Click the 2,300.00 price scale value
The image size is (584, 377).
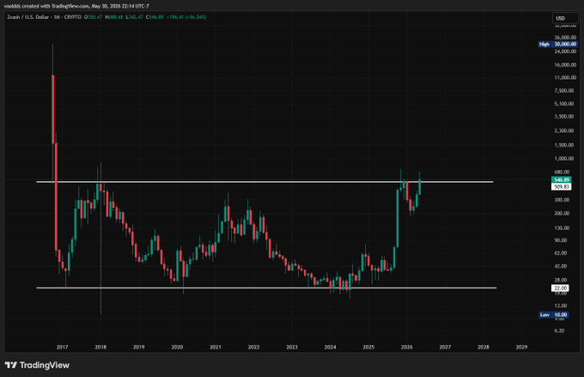click(x=564, y=131)
